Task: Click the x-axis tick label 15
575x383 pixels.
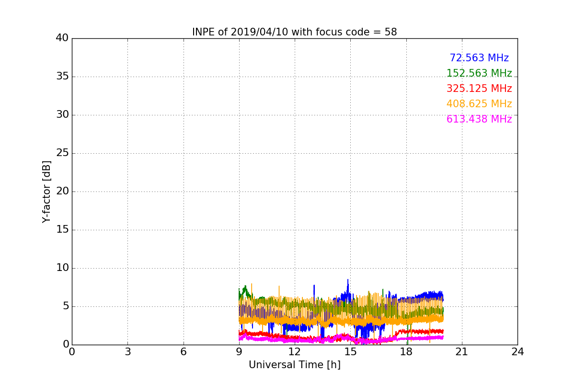Action: click(350, 351)
